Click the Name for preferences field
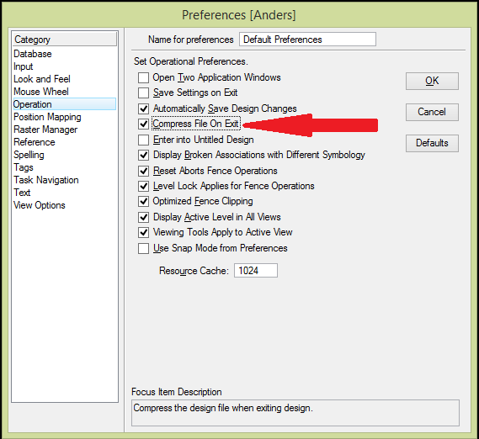479x439 pixels. 307,40
